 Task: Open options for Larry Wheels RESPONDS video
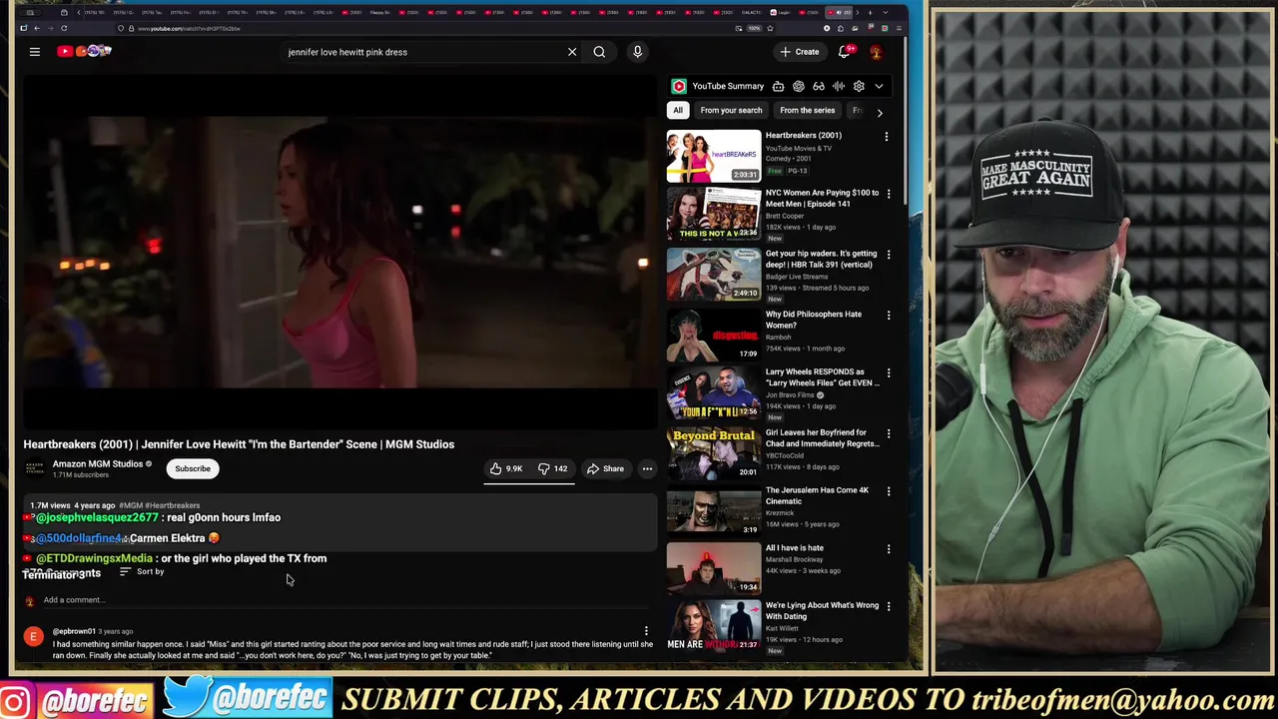[887, 373]
